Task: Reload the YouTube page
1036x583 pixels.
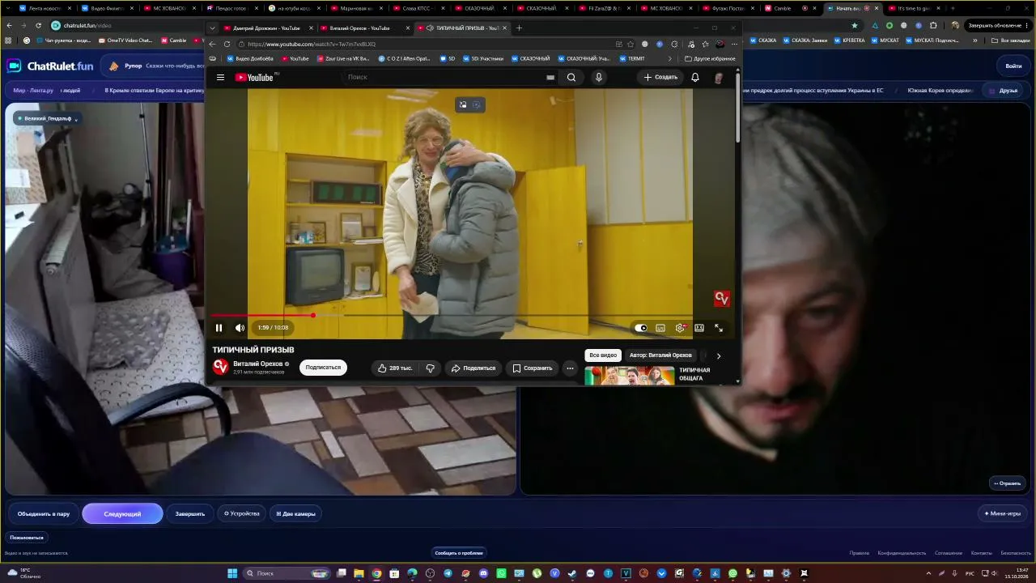Action: 227,44
